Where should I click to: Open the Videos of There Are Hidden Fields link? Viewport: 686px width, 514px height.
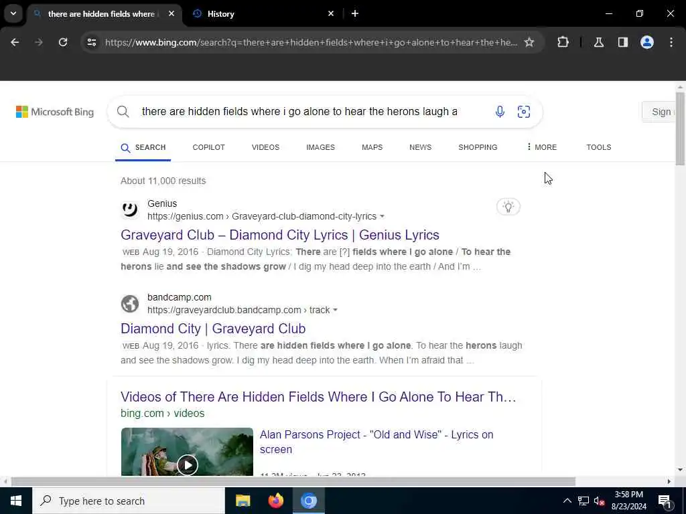tap(318, 397)
